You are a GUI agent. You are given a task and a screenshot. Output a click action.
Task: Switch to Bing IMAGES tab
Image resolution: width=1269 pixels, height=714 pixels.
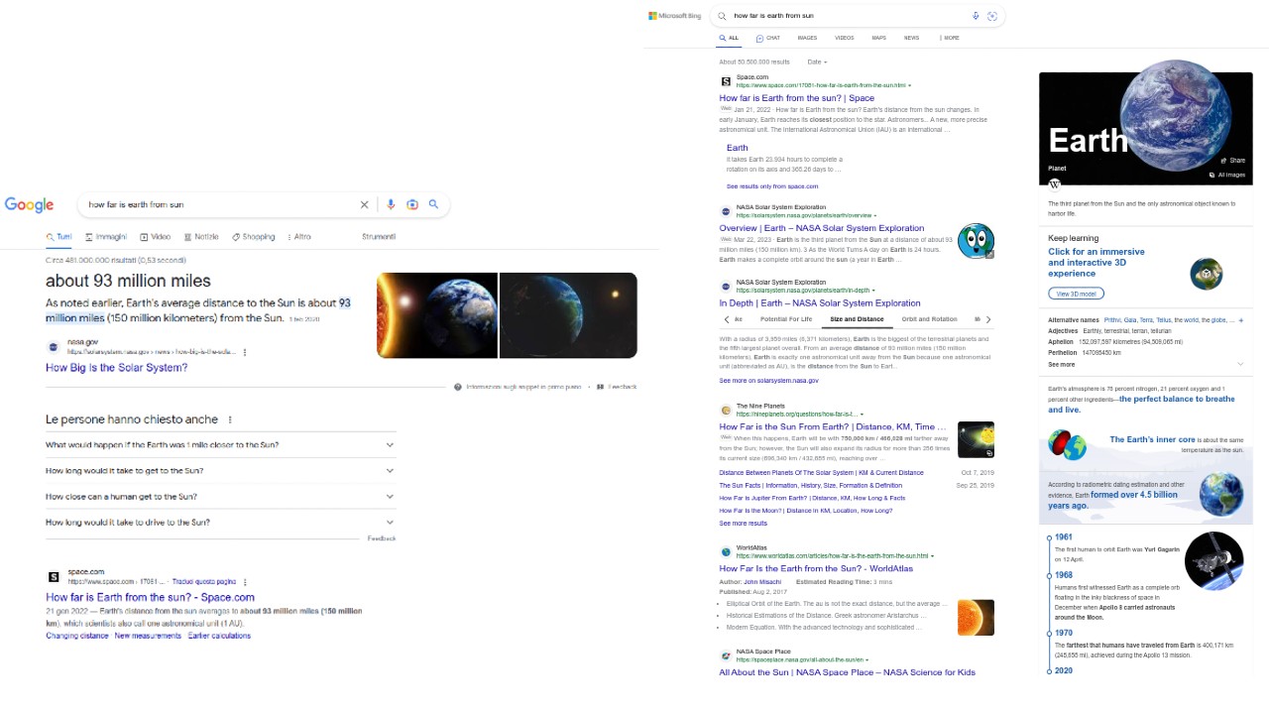coord(807,38)
